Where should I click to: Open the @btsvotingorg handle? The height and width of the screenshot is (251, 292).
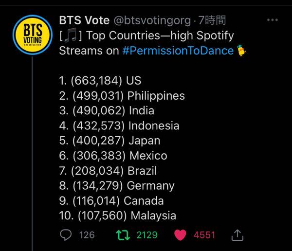(x=152, y=20)
